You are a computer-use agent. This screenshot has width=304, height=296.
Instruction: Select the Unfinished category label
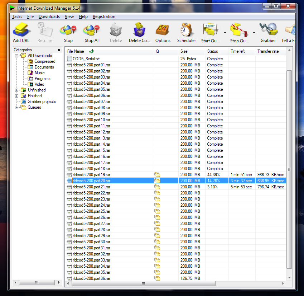click(x=37, y=90)
